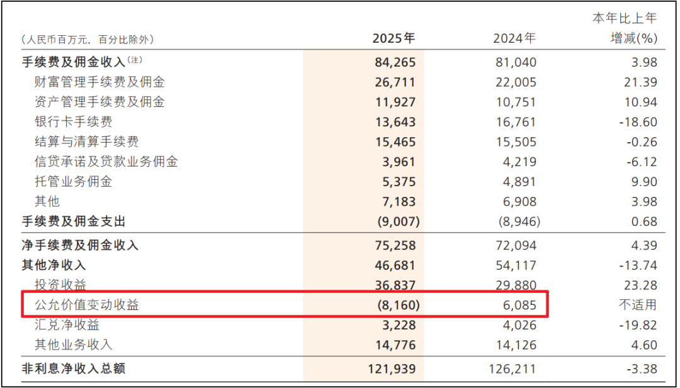Screen dimensions: 680x388
Task: Click the 本年比上年增减(%) header
Action: tap(625, 29)
